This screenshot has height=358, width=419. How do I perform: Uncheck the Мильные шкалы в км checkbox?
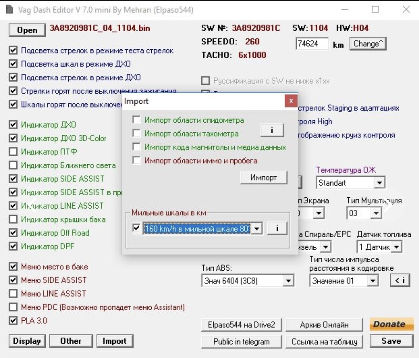click(x=136, y=229)
